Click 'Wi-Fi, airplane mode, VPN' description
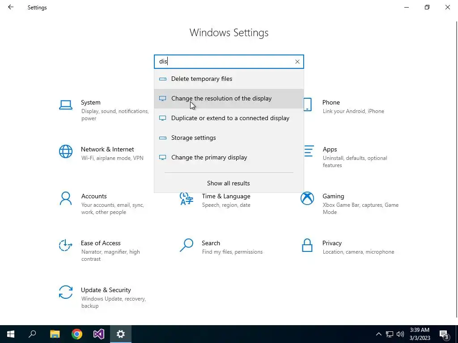This screenshot has width=458, height=343. tap(112, 158)
